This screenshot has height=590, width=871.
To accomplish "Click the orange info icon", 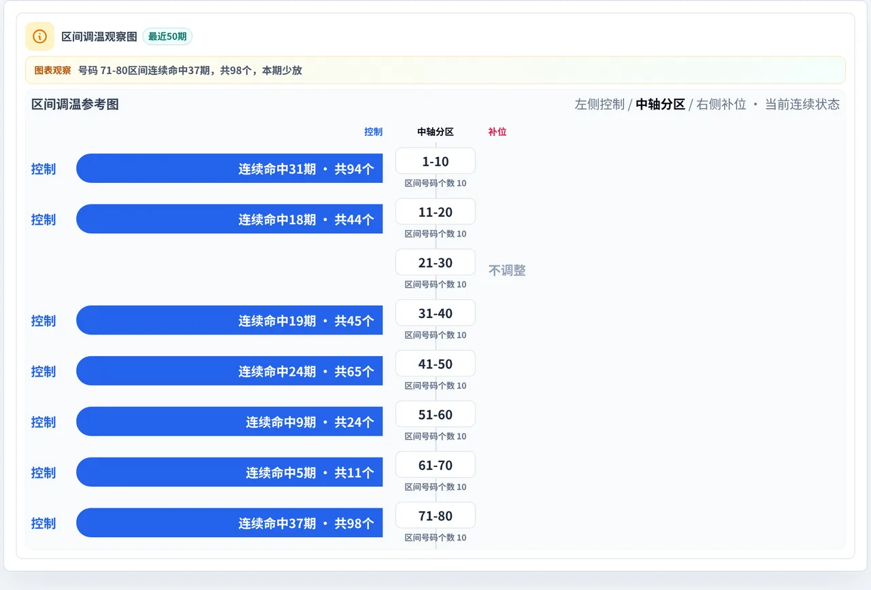I will tap(39, 36).
